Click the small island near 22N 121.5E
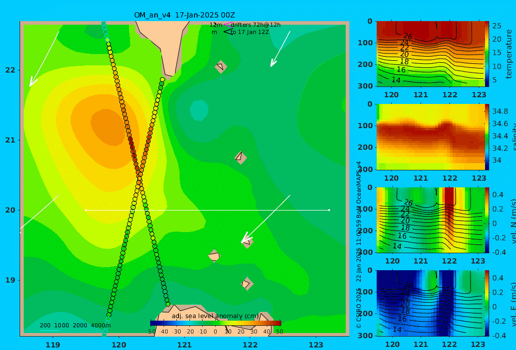This screenshot has height=350, width=516. click(221, 66)
